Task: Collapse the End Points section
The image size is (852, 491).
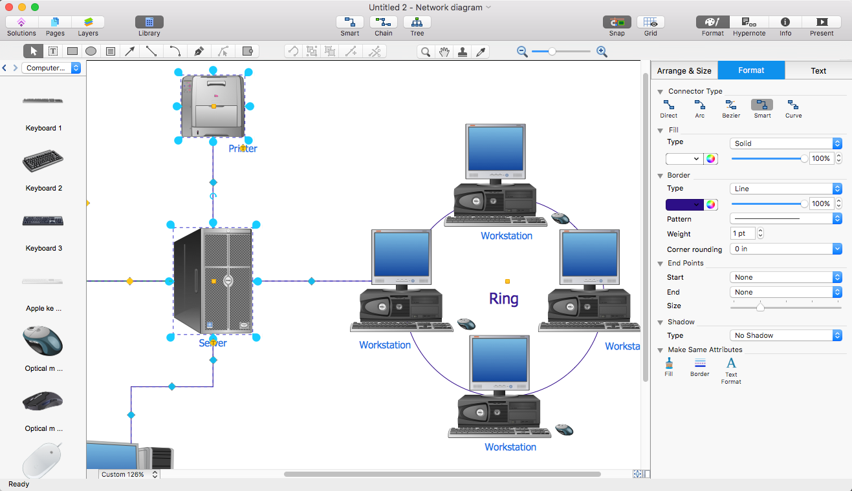Action: (x=661, y=263)
